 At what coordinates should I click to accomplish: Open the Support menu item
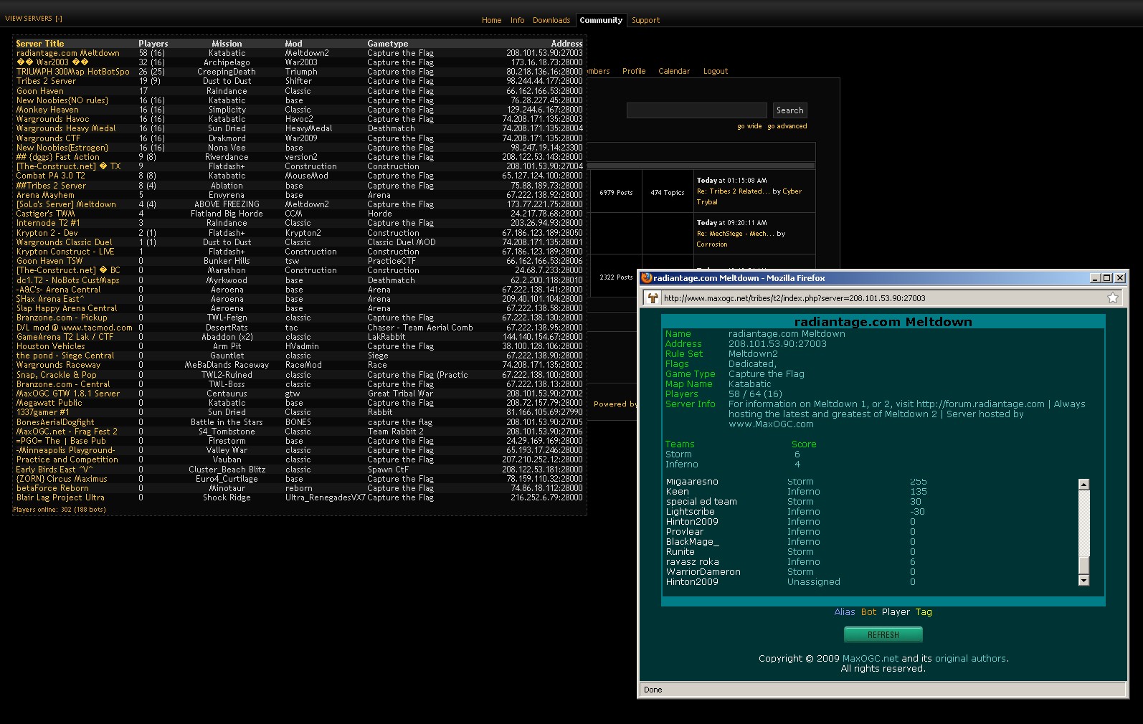click(x=645, y=20)
